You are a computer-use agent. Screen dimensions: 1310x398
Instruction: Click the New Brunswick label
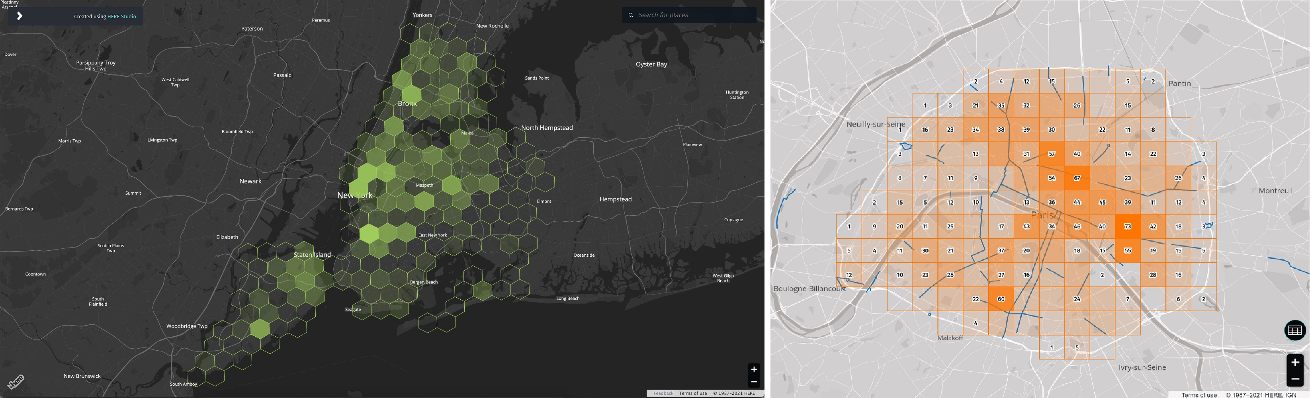point(82,377)
